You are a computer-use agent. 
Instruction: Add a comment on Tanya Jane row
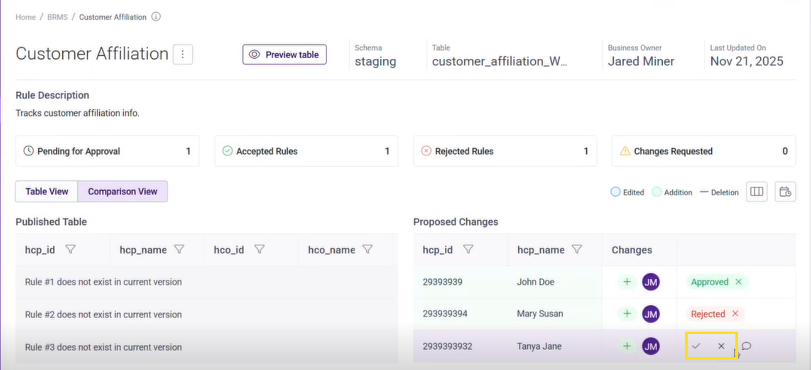coord(746,346)
